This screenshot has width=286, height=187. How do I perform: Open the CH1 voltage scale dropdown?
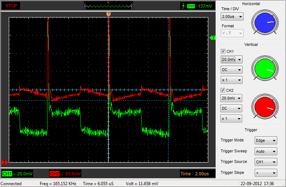coord(231,59)
